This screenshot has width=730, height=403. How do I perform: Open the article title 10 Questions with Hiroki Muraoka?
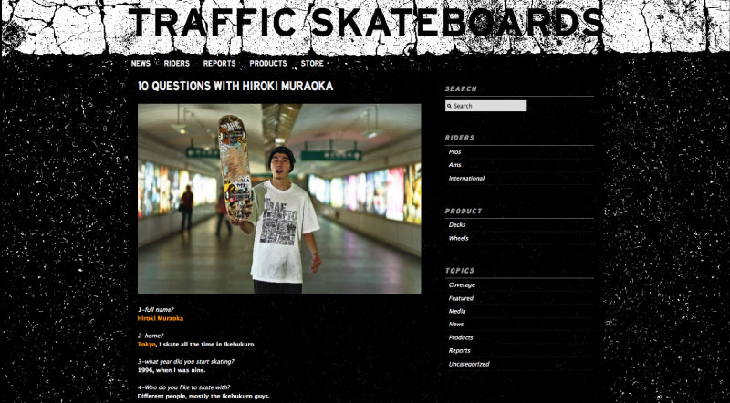click(235, 86)
